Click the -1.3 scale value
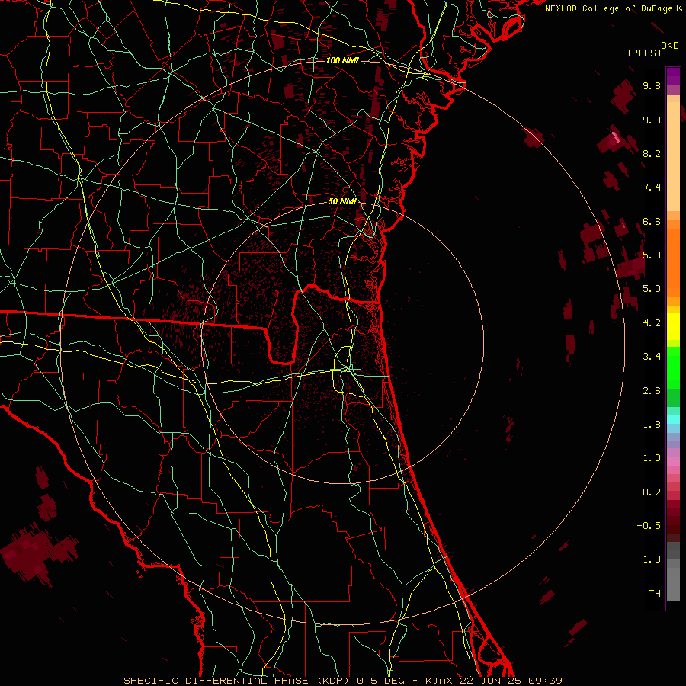The height and width of the screenshot is (686, 686). pos(649,559)
